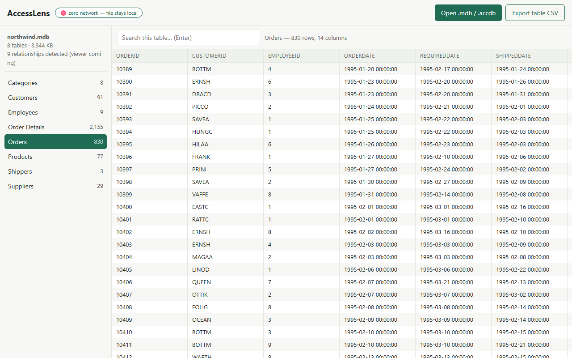Image resolution: width=572 pixels, height=358 pixels.
Task: Open the Suppliers table
Action: pyautogui.click(x=55, y=186)
